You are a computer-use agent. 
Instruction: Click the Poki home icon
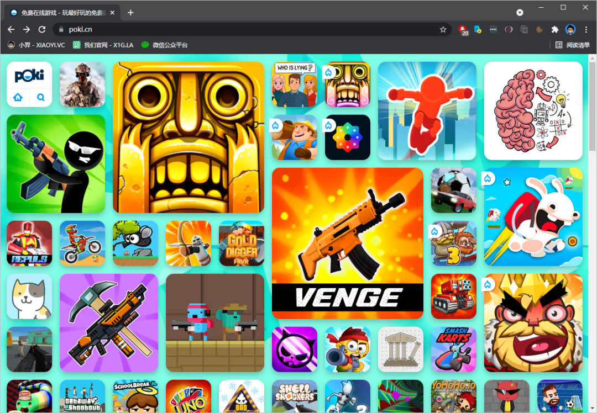(18, 97)
